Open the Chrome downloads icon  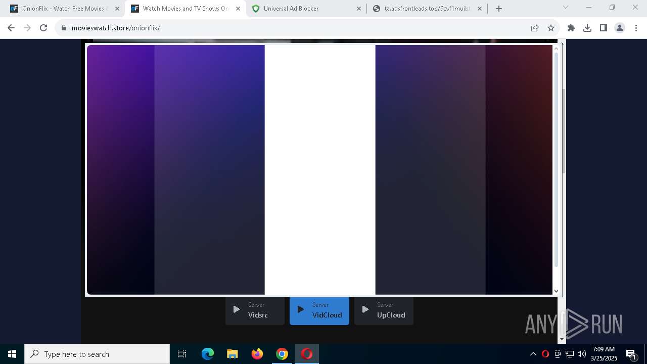pos(587,28)
